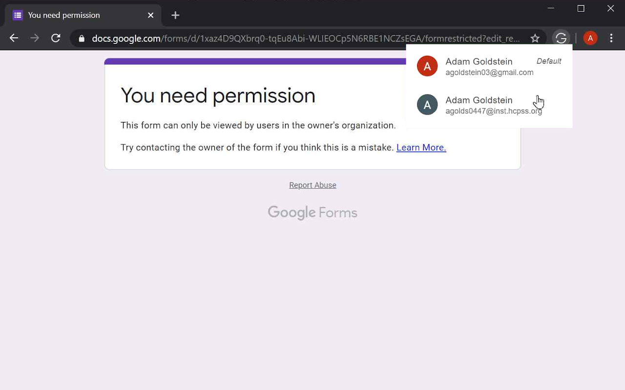Image resolution: width=625 pixels, height=390 pixels.
Task: Click the browser back arrow
Action: (x=14, y=38)
